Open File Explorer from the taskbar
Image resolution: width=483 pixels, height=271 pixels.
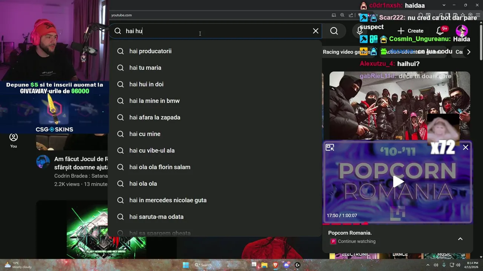pyautogui.click(x=265, y=265)
